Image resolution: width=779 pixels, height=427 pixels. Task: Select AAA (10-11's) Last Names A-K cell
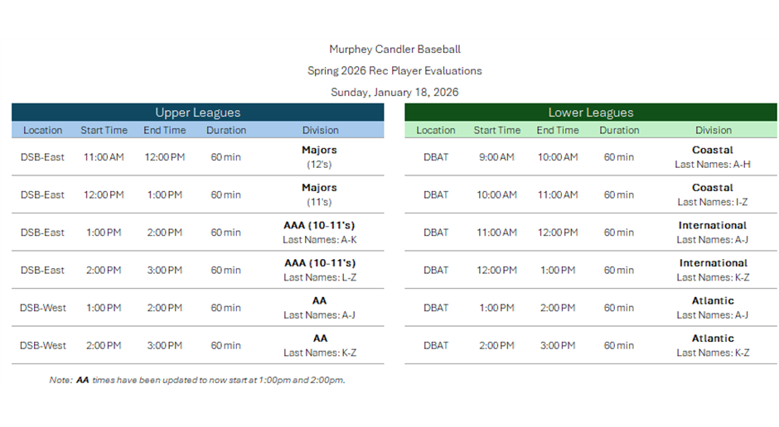coord(320,233)
